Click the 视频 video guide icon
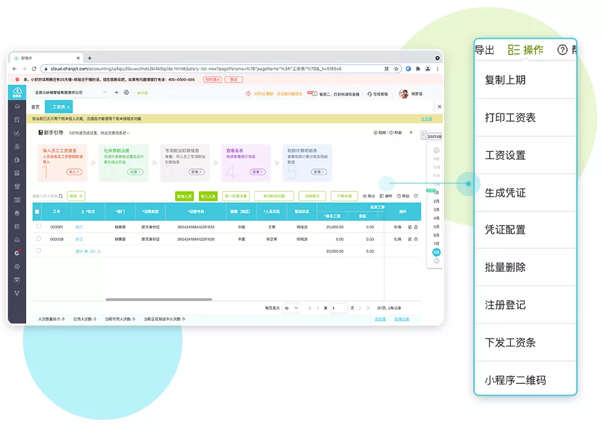Viewport: 603px width, 431px height. coord(375,132)
